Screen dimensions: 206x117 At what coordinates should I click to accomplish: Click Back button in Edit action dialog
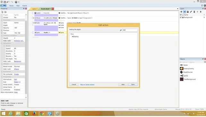point(123,85)
